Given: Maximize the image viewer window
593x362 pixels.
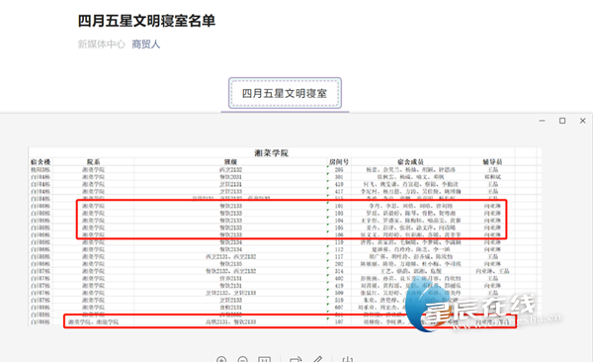Looking at the screenshot, I should [562, 121].
